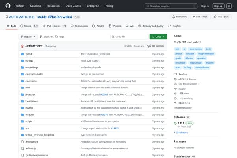Open the Enterprise dropdown

click(x=94, y=6)
